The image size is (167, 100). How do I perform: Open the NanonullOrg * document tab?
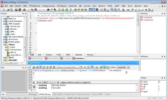click(36, 58)
